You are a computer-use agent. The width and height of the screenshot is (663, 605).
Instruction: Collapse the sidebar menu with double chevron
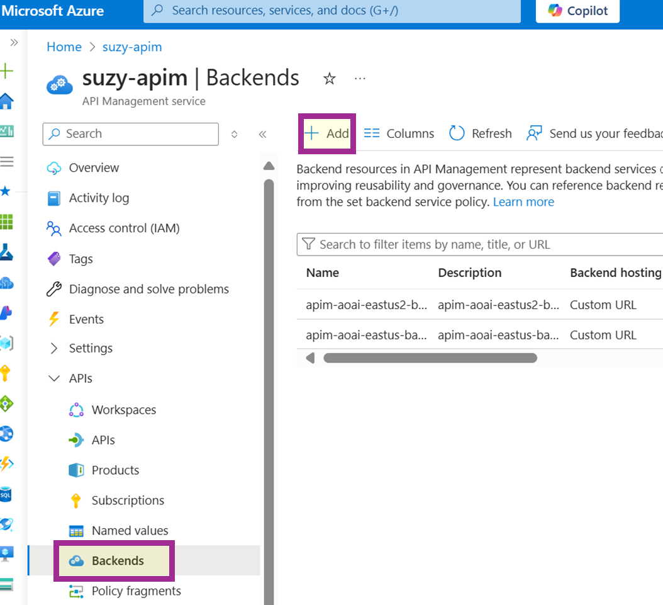tap(262, 134)
